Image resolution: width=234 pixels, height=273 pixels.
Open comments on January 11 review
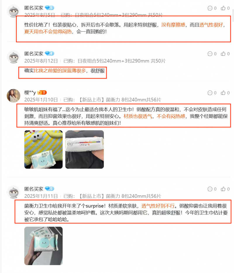click(x=210, y=189)
